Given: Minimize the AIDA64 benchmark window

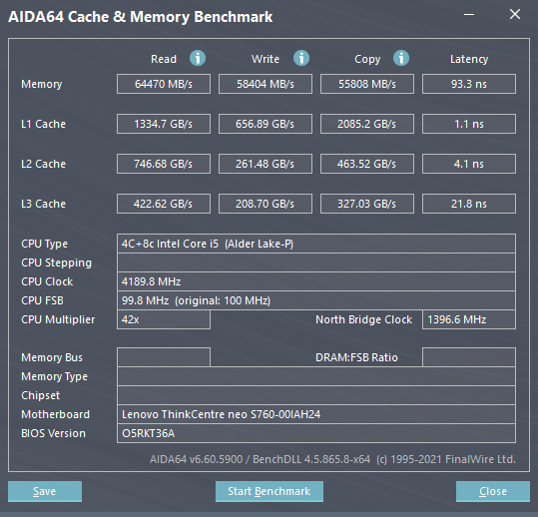Looking at the screenshot, I should 469,14.
